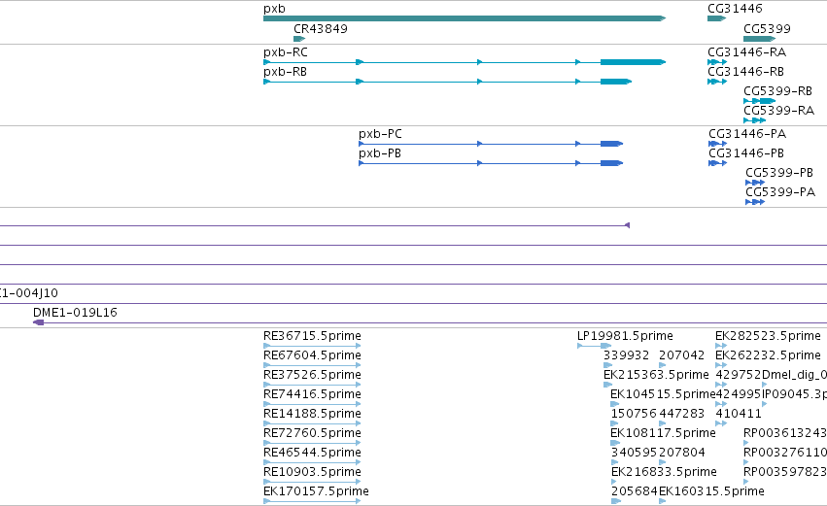This screenshot has height=506, width=827.
Task: Click the RE74416.5prime EST label
Action: point(312,394)
